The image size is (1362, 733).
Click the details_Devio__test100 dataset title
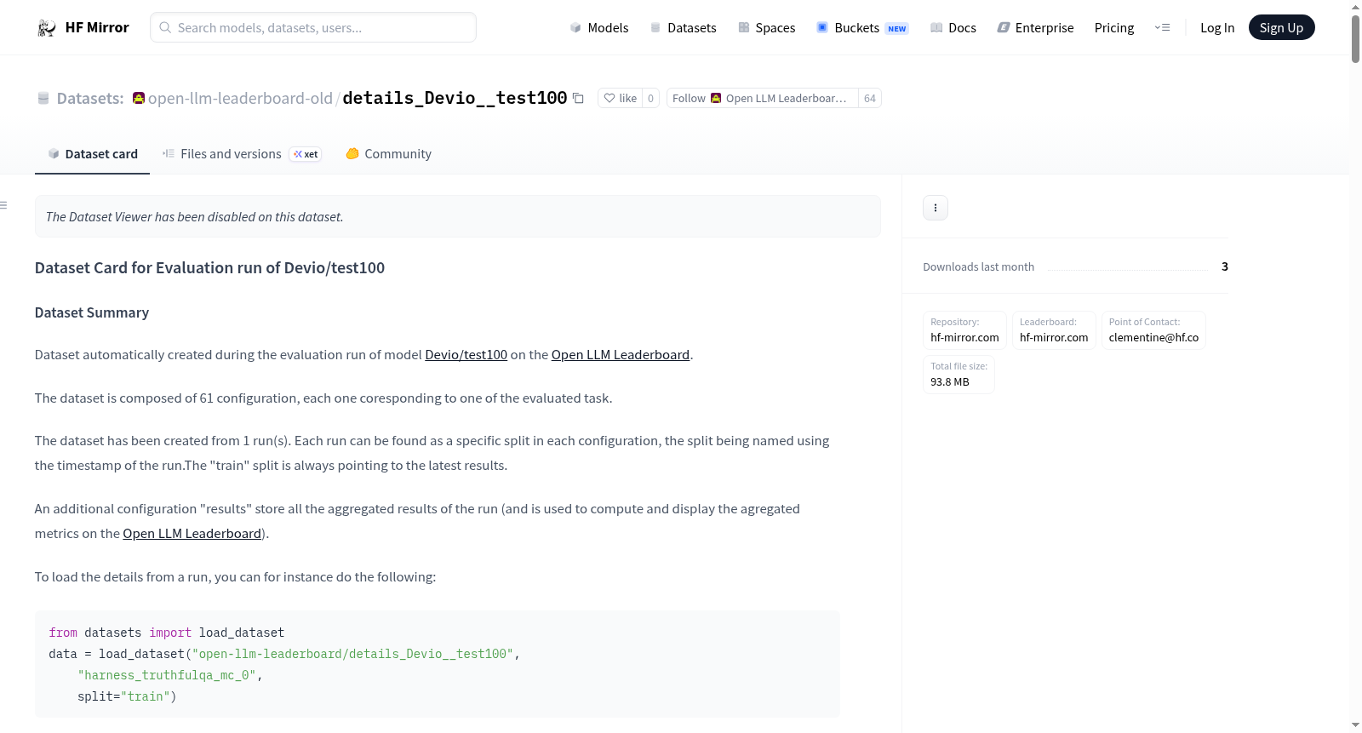click(x=455, y=98)
